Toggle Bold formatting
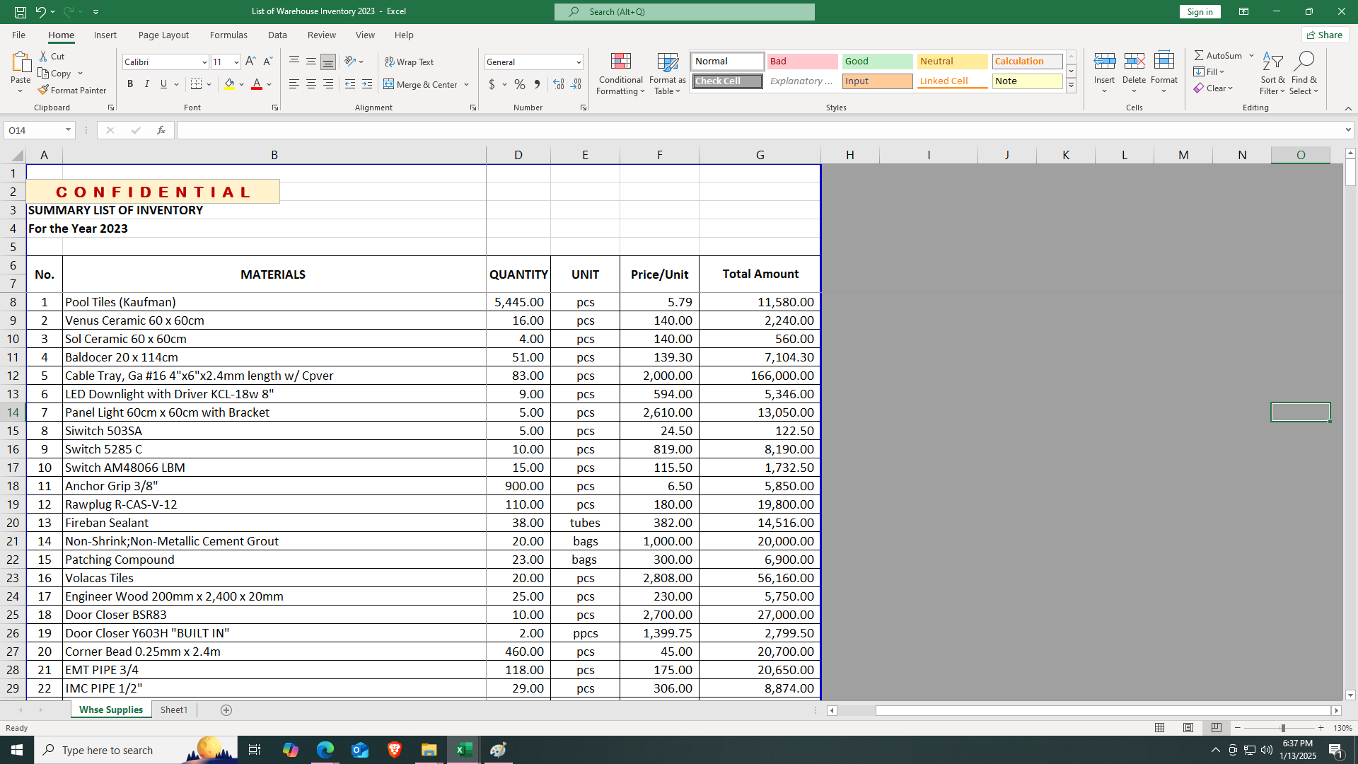The width and height of the screenshot is (1358, 764). click(130, 84)
